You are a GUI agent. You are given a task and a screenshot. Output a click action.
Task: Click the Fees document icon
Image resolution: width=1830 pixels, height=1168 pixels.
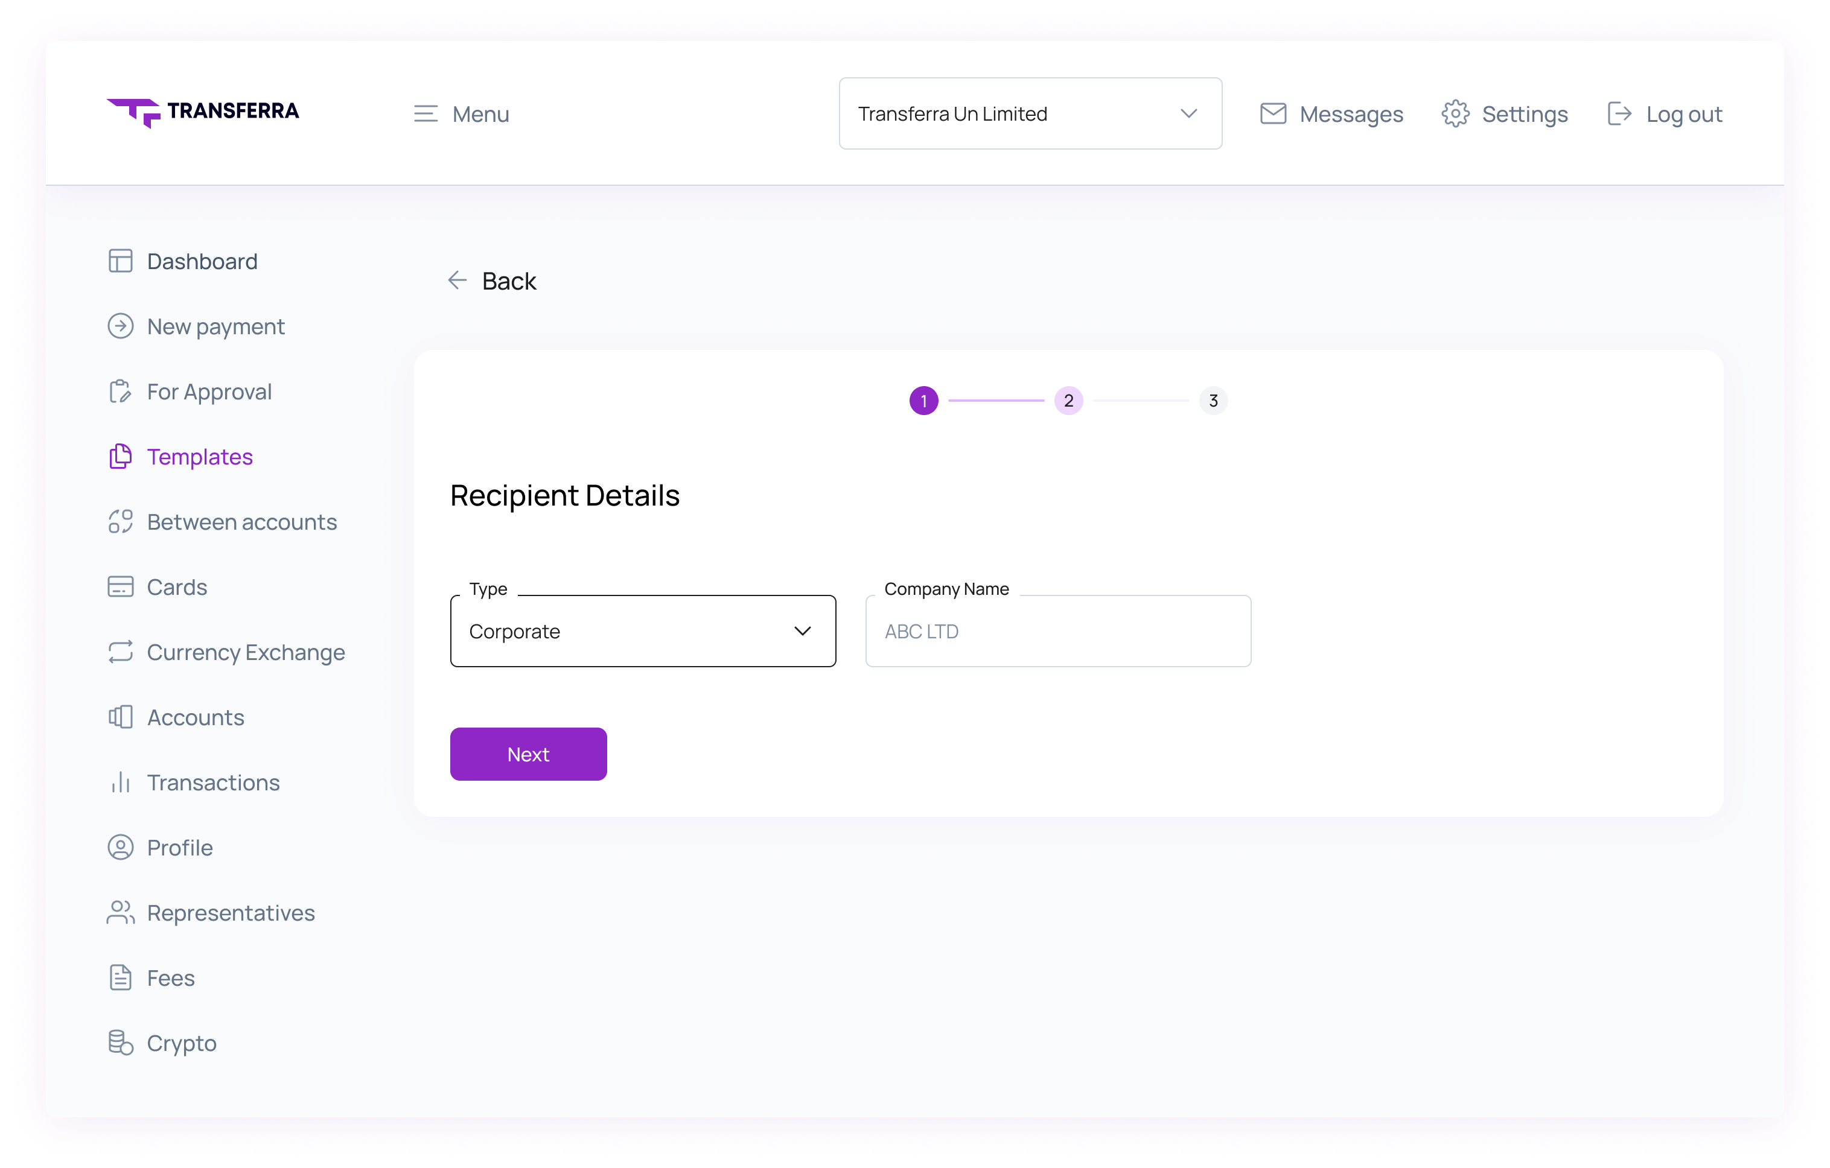click(120, 978)
